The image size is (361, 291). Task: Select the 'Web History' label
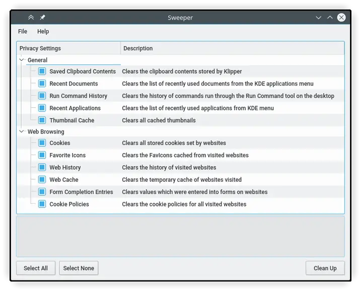click(65, 167)
